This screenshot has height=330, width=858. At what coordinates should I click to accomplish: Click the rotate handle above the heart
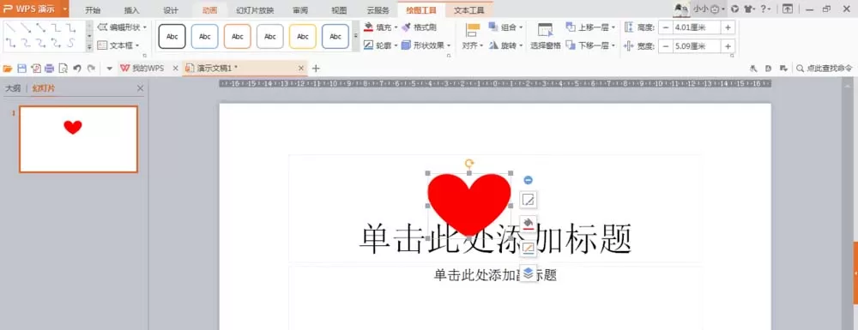click(469, 164)
